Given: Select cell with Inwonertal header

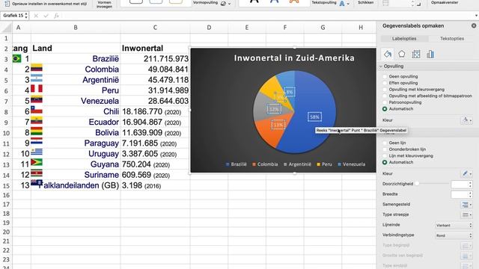Looking at the screenshot, I should [155, 48].
